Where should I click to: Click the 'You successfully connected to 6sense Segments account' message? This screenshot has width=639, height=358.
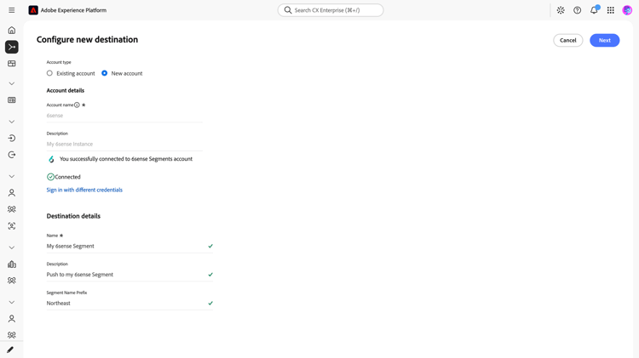(x=126, y=159)
